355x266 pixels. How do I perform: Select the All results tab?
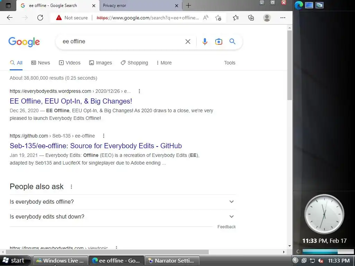coord(16,63)
